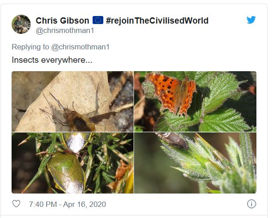The width and height of the screenshot is (272, 218).
Task: Open the tweet info icon
Action: click(252, 204)
